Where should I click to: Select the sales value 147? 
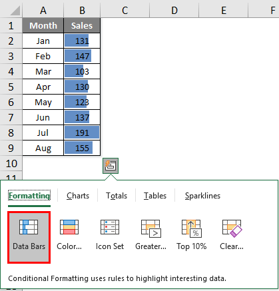pyautogui.click(x=82, y=56)
